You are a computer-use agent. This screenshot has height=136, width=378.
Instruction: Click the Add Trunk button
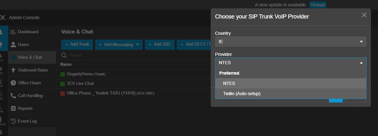(77, 44)
